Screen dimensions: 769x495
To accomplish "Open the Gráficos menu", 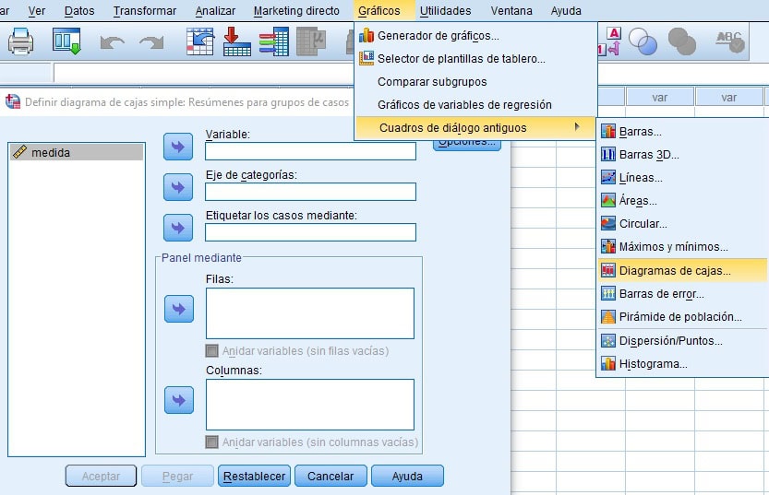I will tap(379, 10).
